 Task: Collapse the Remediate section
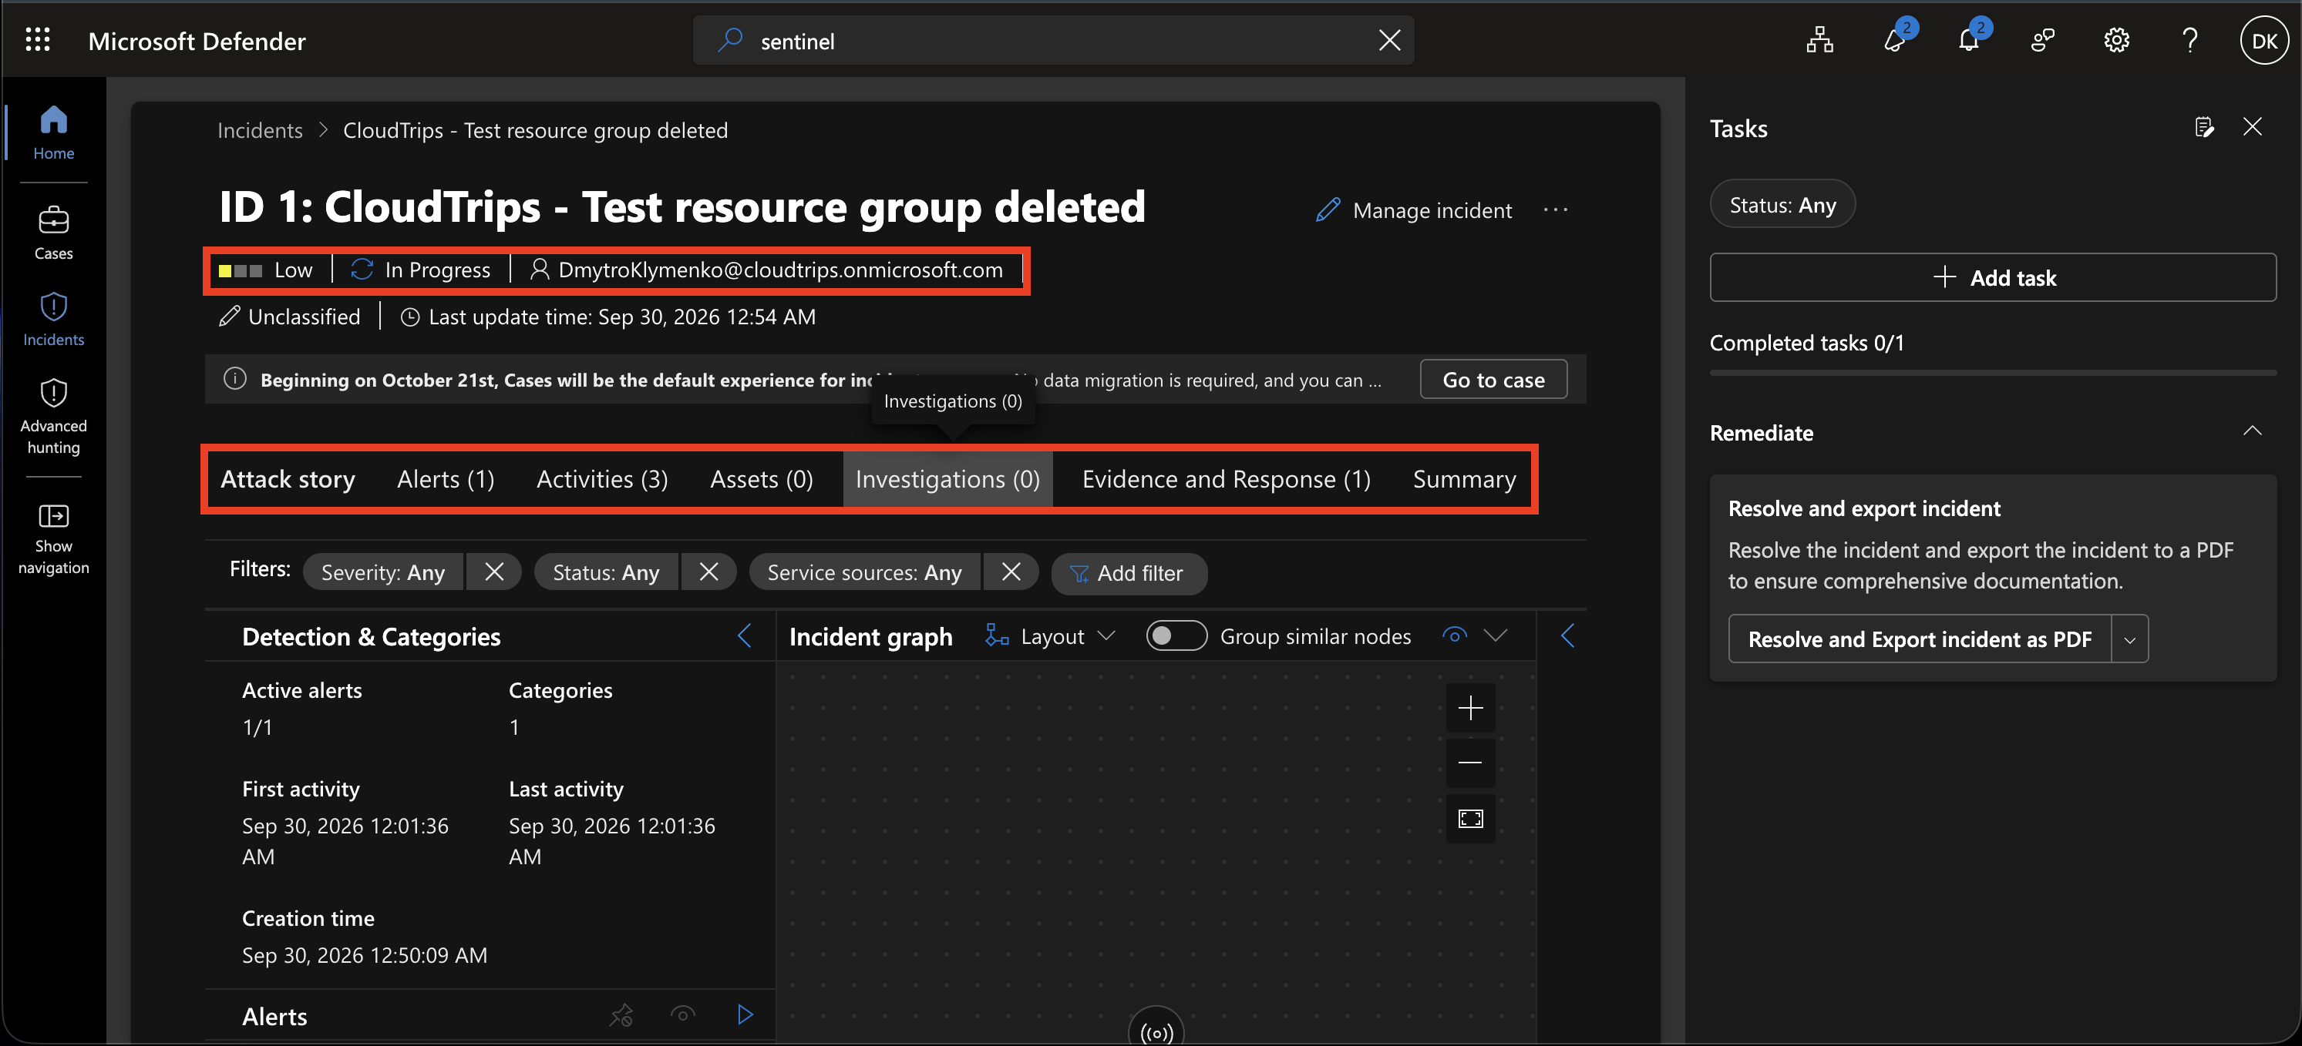[x=2252, y=432]
